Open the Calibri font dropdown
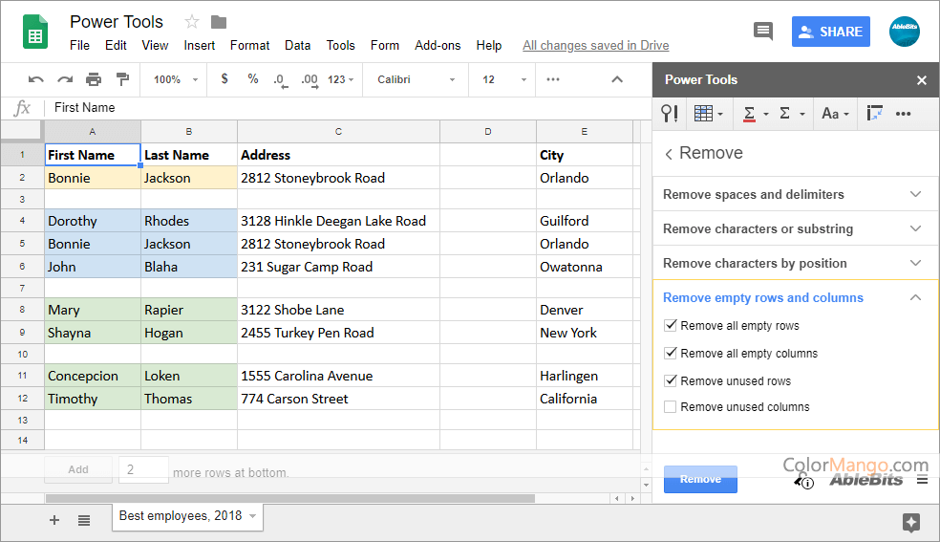Image resolution: width=940 pixels, height=542 pixels. [x=416, y=79]
